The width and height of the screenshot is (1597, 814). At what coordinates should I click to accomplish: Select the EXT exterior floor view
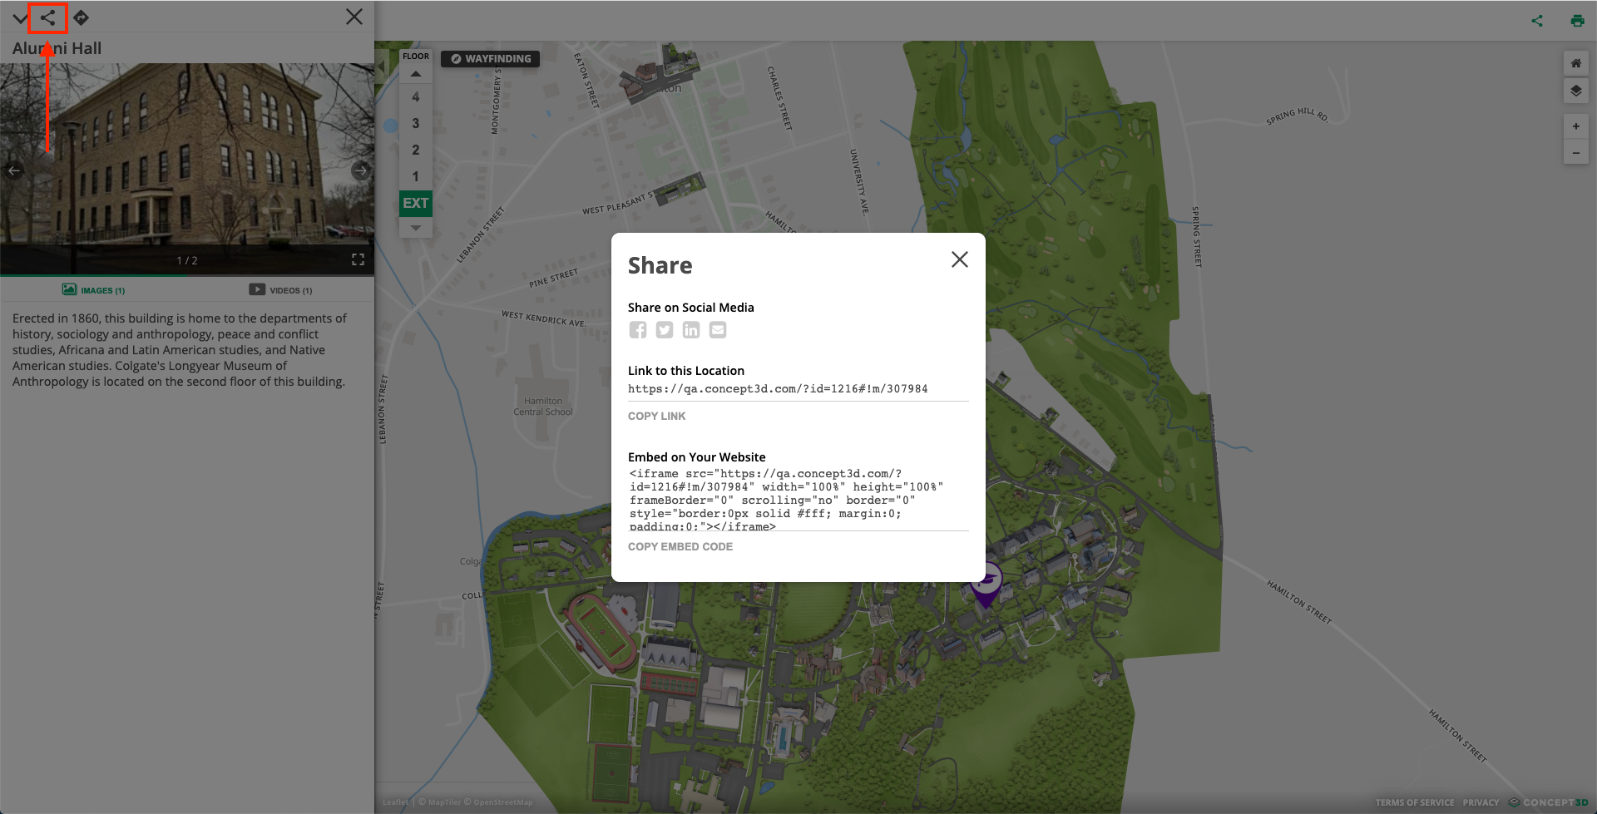click(416, 203)
